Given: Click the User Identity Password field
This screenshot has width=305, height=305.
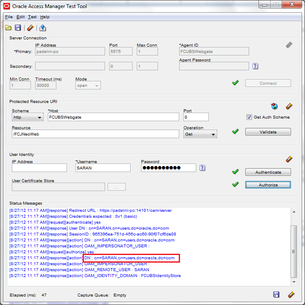Looking at the screenshot, I should [169, 168].
